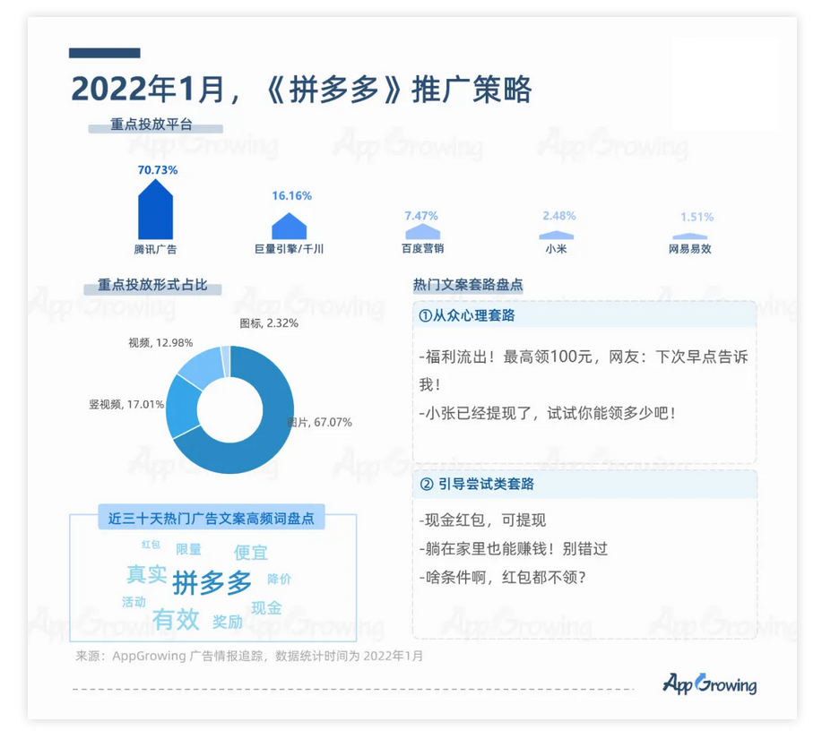Click the source note mentioning AppGrowing 广告情报追踪
Viewport: 822px width, 739px height.
coord(249,656)
